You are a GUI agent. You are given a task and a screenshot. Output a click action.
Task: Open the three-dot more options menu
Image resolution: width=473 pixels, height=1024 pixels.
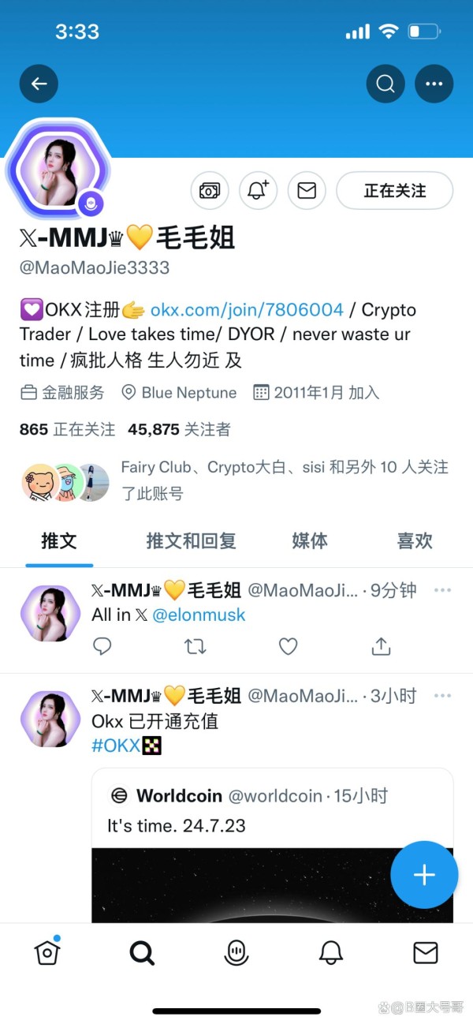[x=434, y=84]
